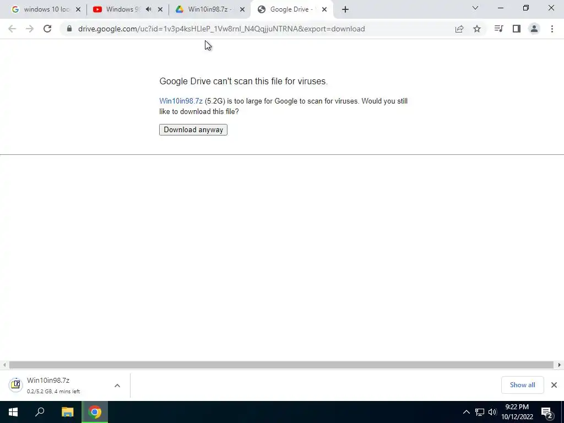Click the address bar URL

221,29
